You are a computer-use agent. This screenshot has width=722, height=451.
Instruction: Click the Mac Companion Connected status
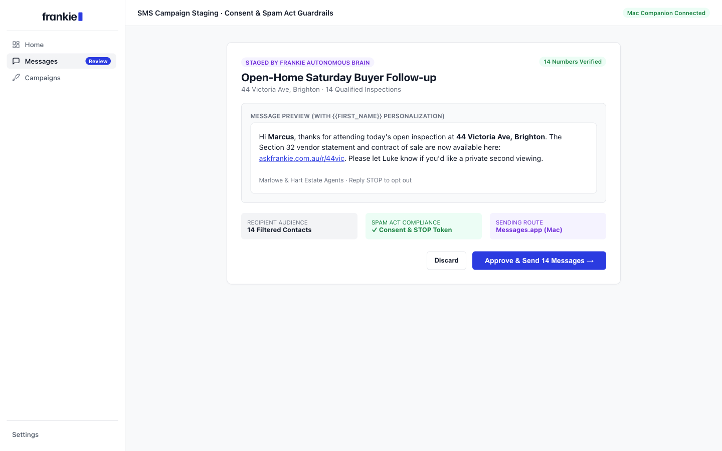click(x=666, y=13)
